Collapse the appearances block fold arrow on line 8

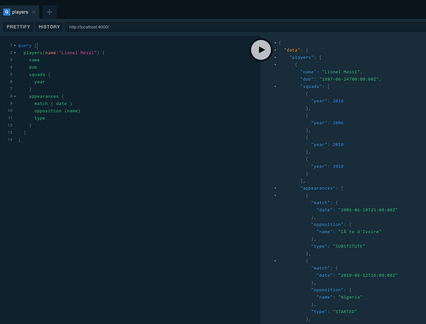tap(15, 96)
